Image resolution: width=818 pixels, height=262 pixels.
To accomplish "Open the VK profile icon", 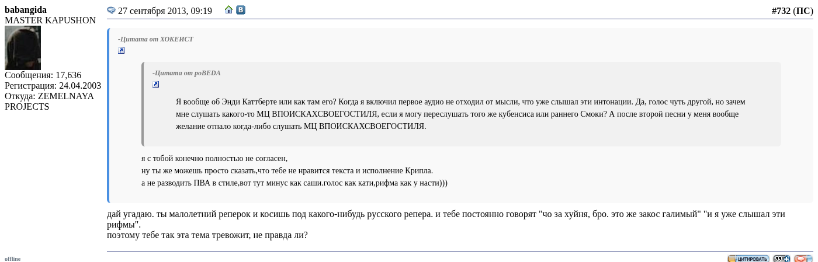I will (x=240, y=9).
